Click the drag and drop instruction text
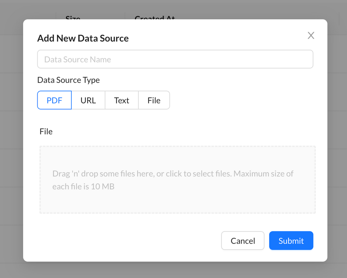Screen dimensions: 347x278 click(x=173, y=180)
